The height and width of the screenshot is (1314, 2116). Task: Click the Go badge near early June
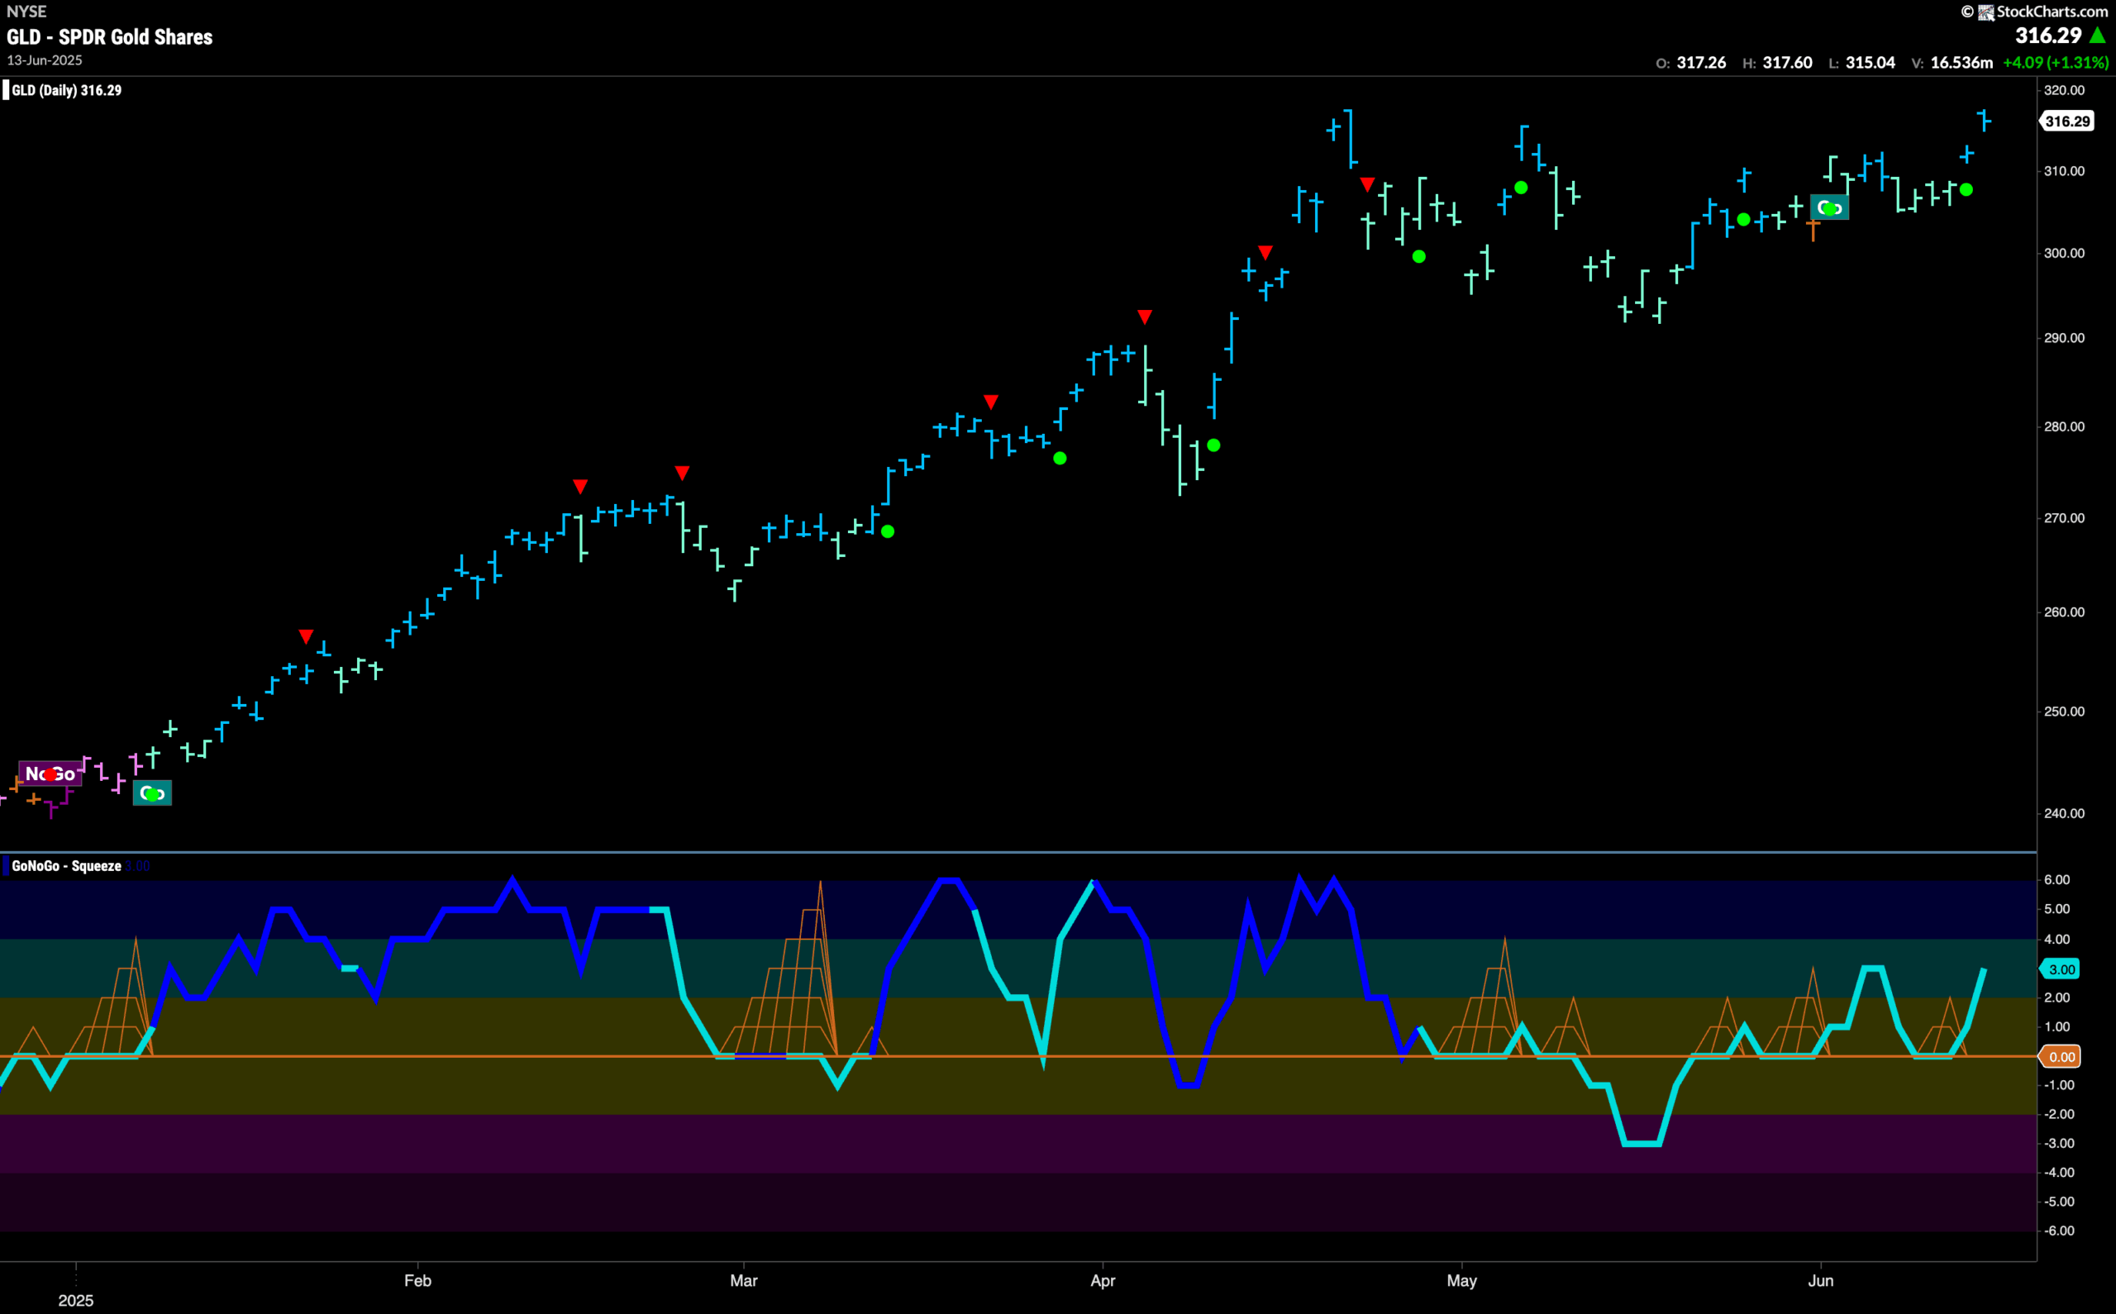(x=1829, y=207)
